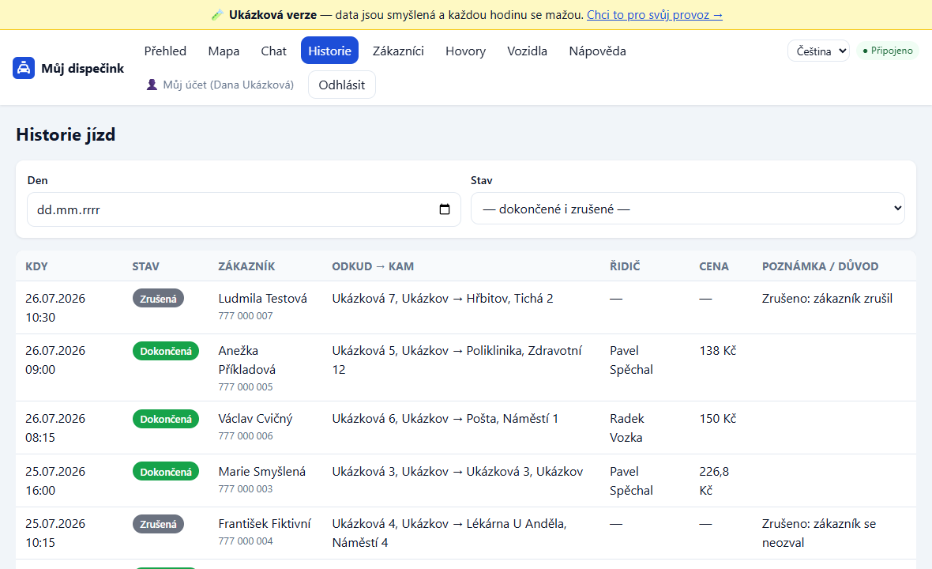
Task: Click phone number 777 000 006
Action: pos(246,435)
